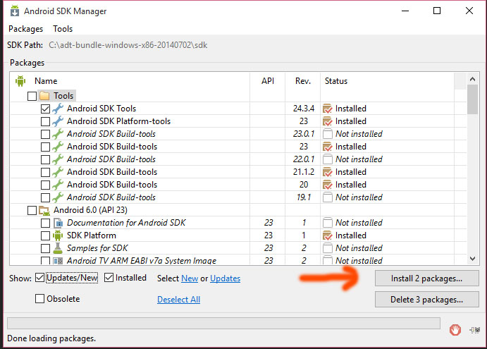This screenshot has height=349, width=487.
Task: Click the not-installed status icon for Samples for SDK
Action: coord(327,248)
